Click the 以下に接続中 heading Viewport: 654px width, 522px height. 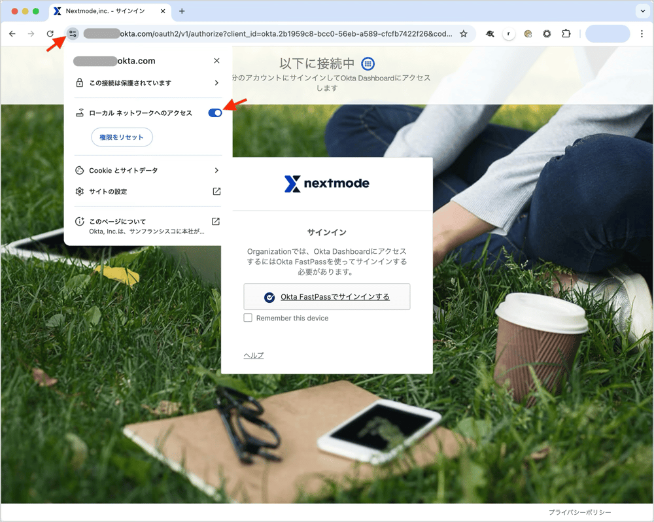point(317,64)
